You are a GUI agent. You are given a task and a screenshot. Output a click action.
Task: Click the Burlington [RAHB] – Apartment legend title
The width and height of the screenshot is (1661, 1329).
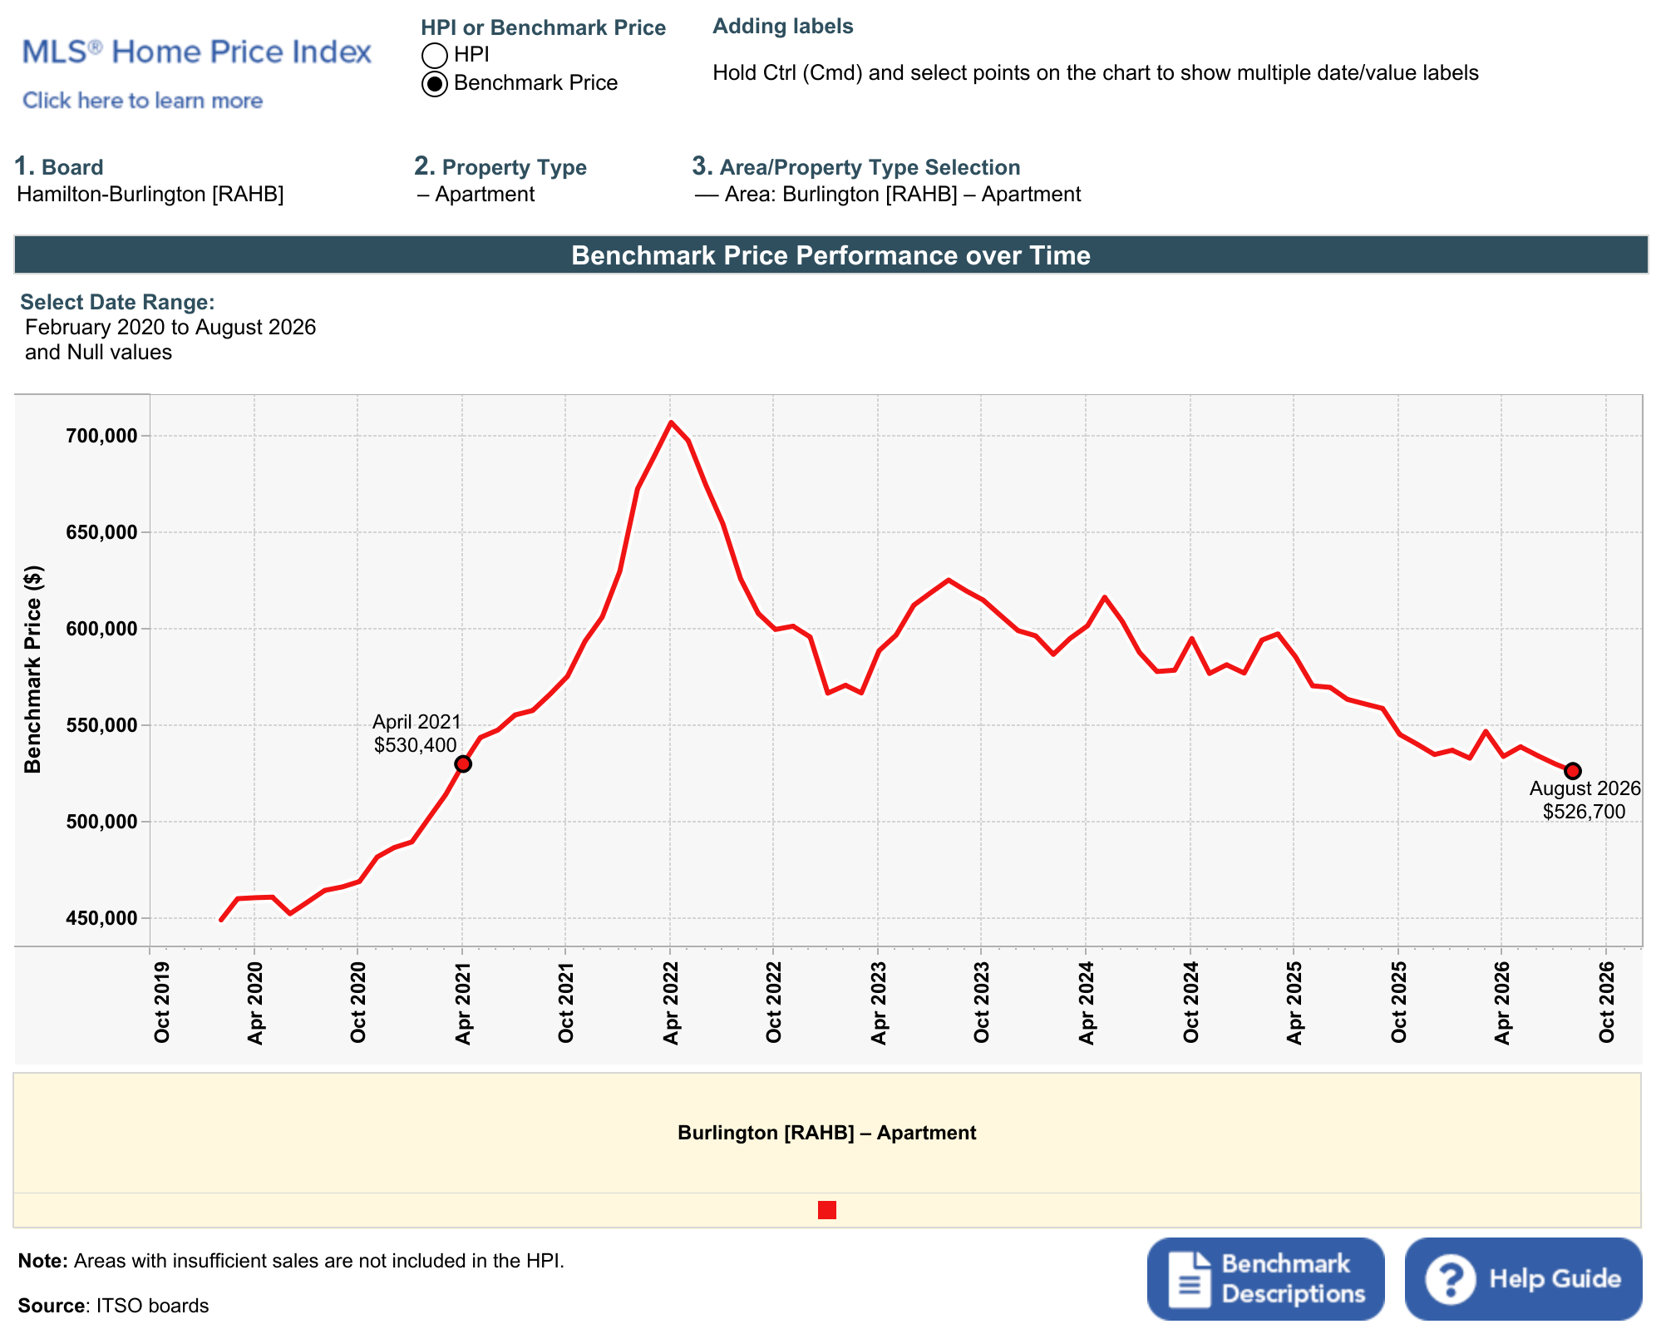point(826,1133)
